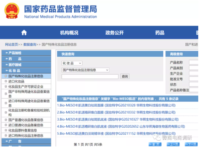Open the 国产特殊化妆品注册信息 database dropdown
The width and height of the screenshot is (200, 150).
pyautogui.click(x=85, y=70)
